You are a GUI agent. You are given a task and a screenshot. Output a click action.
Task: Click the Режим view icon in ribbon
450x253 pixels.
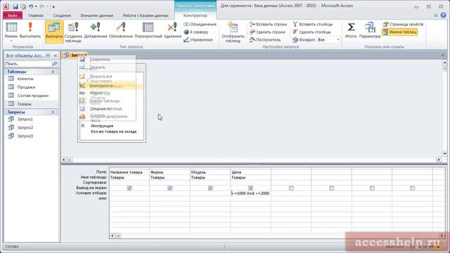[x=11, y=27]
